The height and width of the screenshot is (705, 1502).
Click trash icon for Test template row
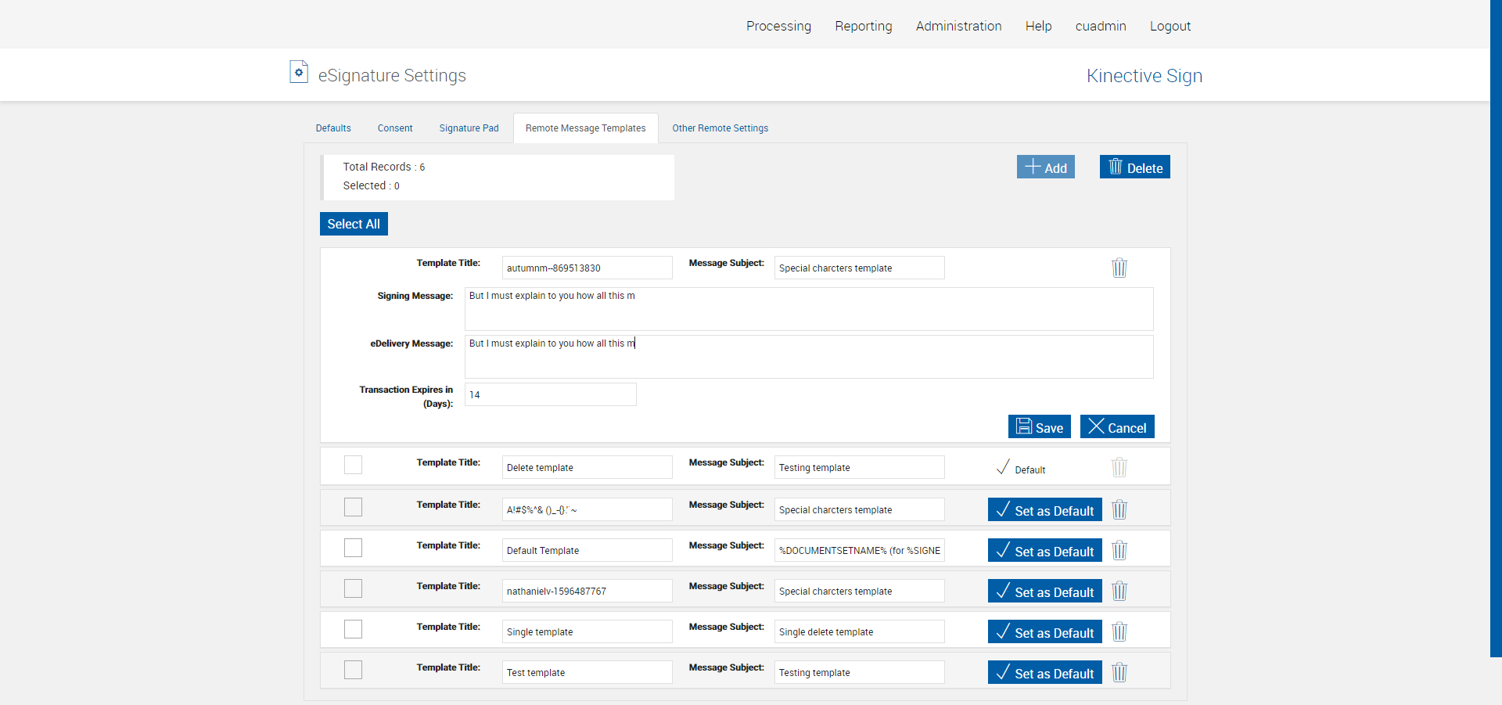coord(1119,672)
